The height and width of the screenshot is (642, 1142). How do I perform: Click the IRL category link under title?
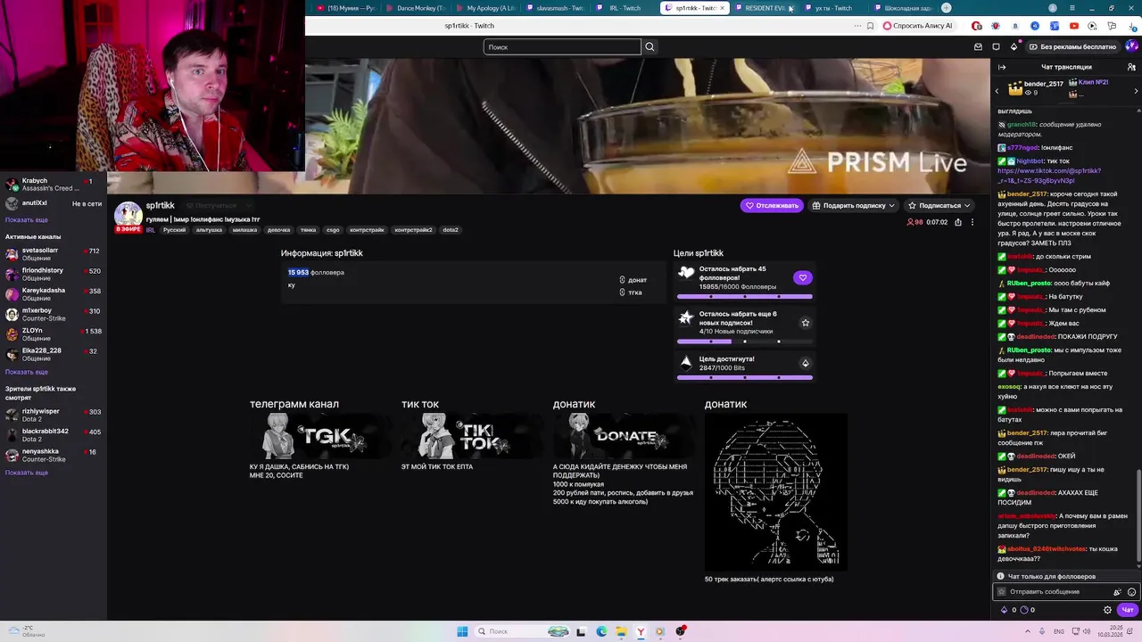pyautogui.click(x=151, y=230)
